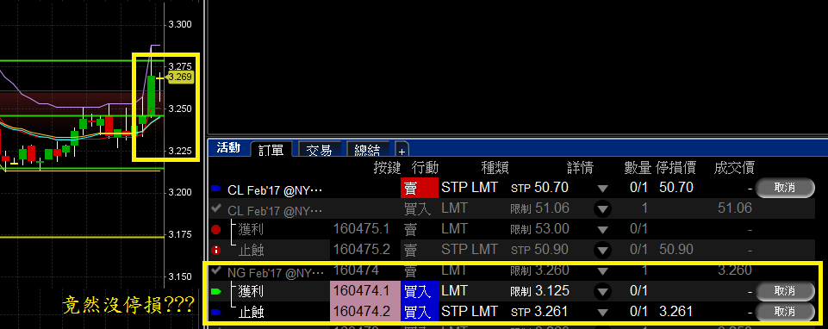828x329 pixels.
Task: Select the 訂單 tab
Action: [x=271, y=150]
